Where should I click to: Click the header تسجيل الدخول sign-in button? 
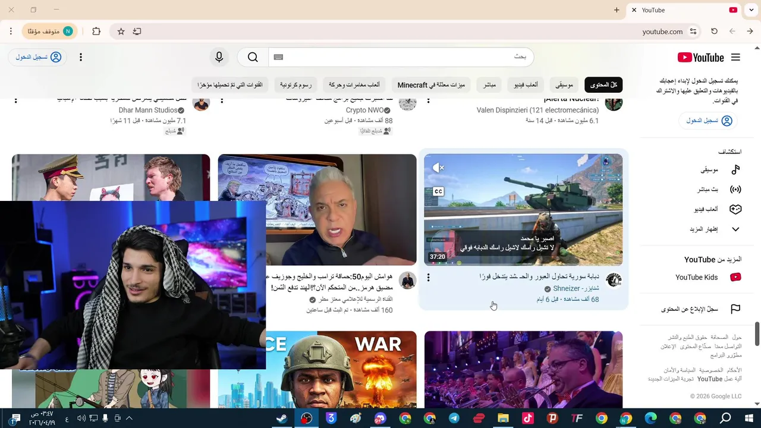[x=37, y=57]
